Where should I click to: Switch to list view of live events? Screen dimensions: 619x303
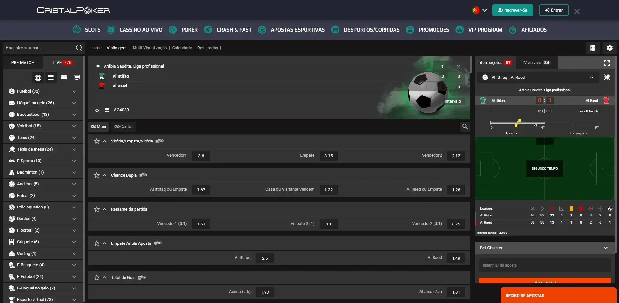[51, 78]
